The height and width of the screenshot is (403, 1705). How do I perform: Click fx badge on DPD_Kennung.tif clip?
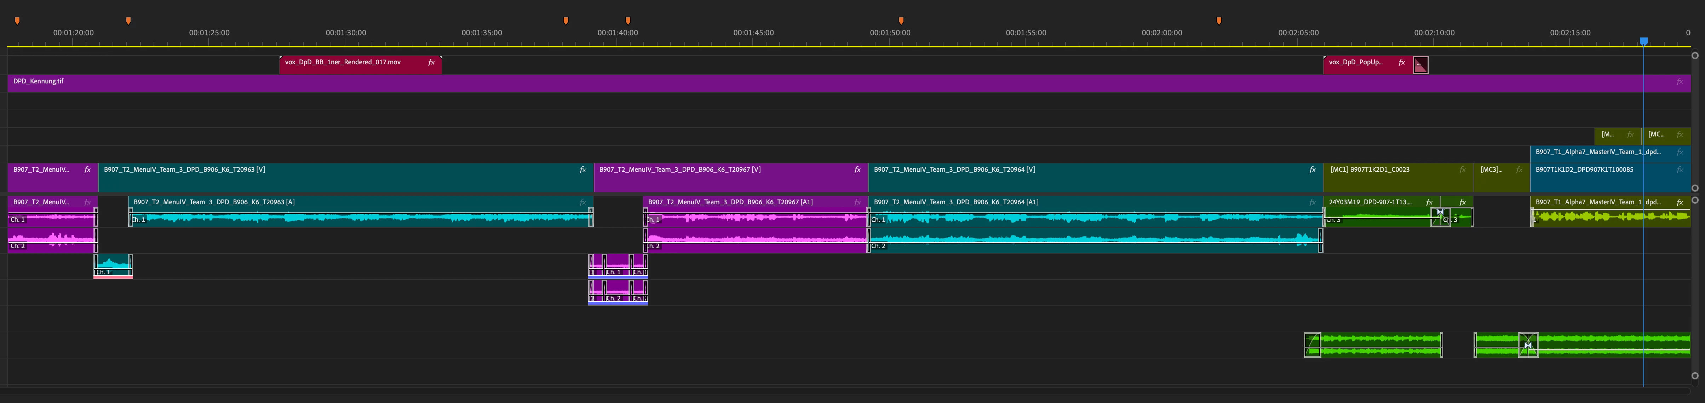(x=1679, y=82)
